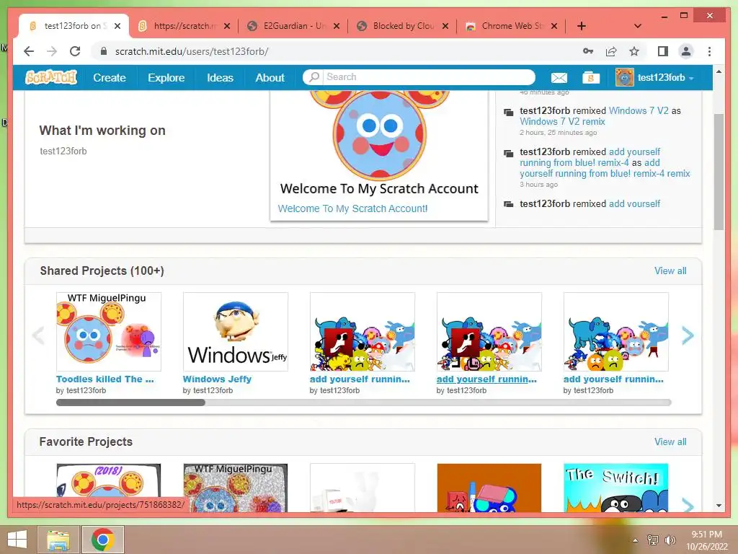
Task: Expand the test123forb account dropdown
Action: tap(691, 78)
